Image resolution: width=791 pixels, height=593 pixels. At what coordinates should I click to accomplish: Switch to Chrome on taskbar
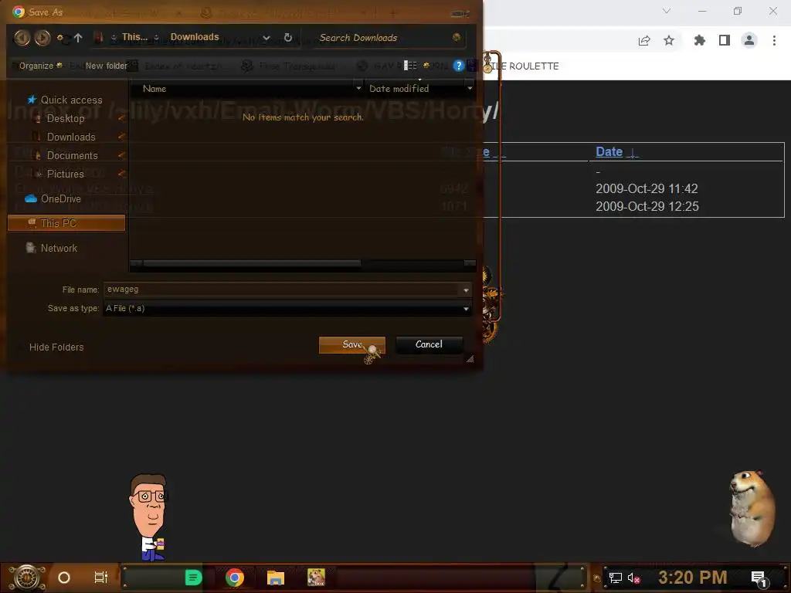pos(235,578)
